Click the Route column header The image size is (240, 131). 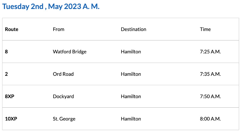(12, 29)
